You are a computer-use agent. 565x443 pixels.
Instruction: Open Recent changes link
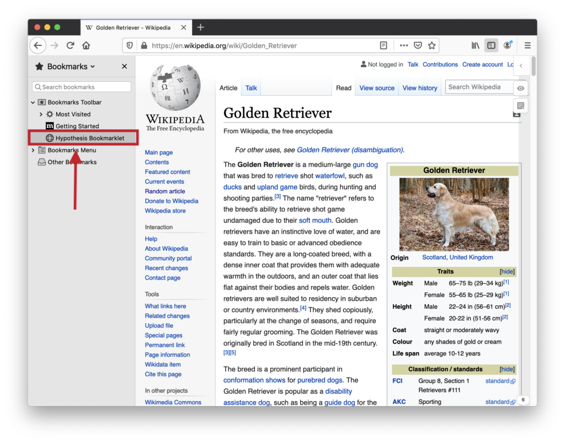[167, 268]
